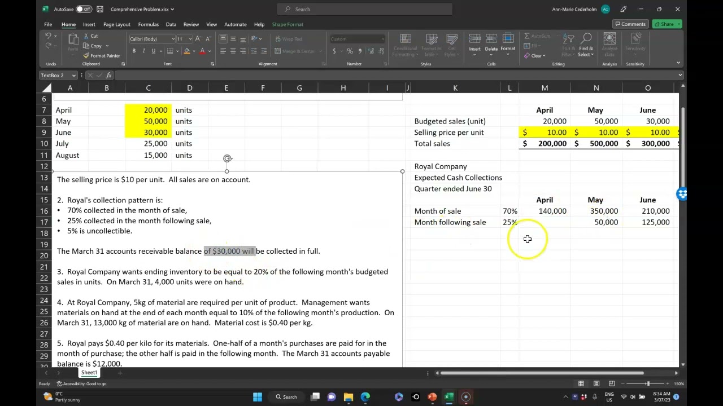The height and width of the screenshot is (406, 723).
Task: Select the Sheet1 tab
Action: 89,373
